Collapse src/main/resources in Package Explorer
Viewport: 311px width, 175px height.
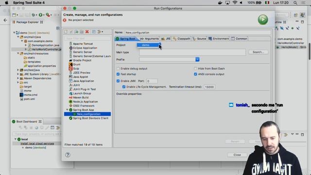click(x=18, y=53)
